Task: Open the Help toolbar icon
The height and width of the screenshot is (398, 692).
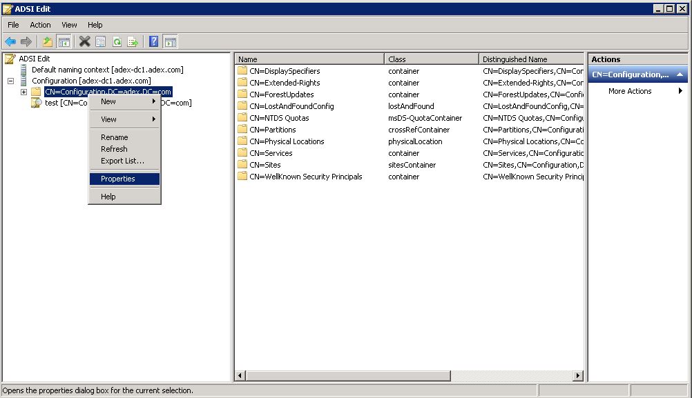Action: 153,41
